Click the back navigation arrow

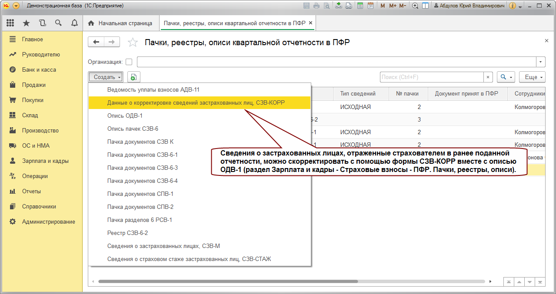[96, 42]
